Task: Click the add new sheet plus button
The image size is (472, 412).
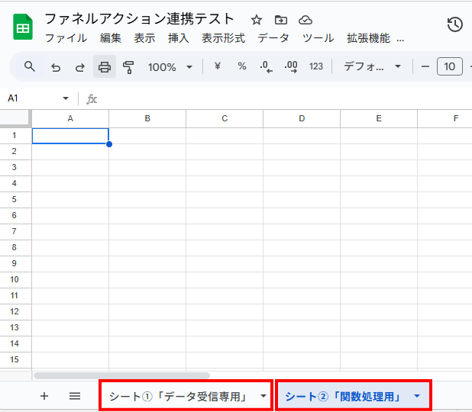Action: (x=44, y=396)
